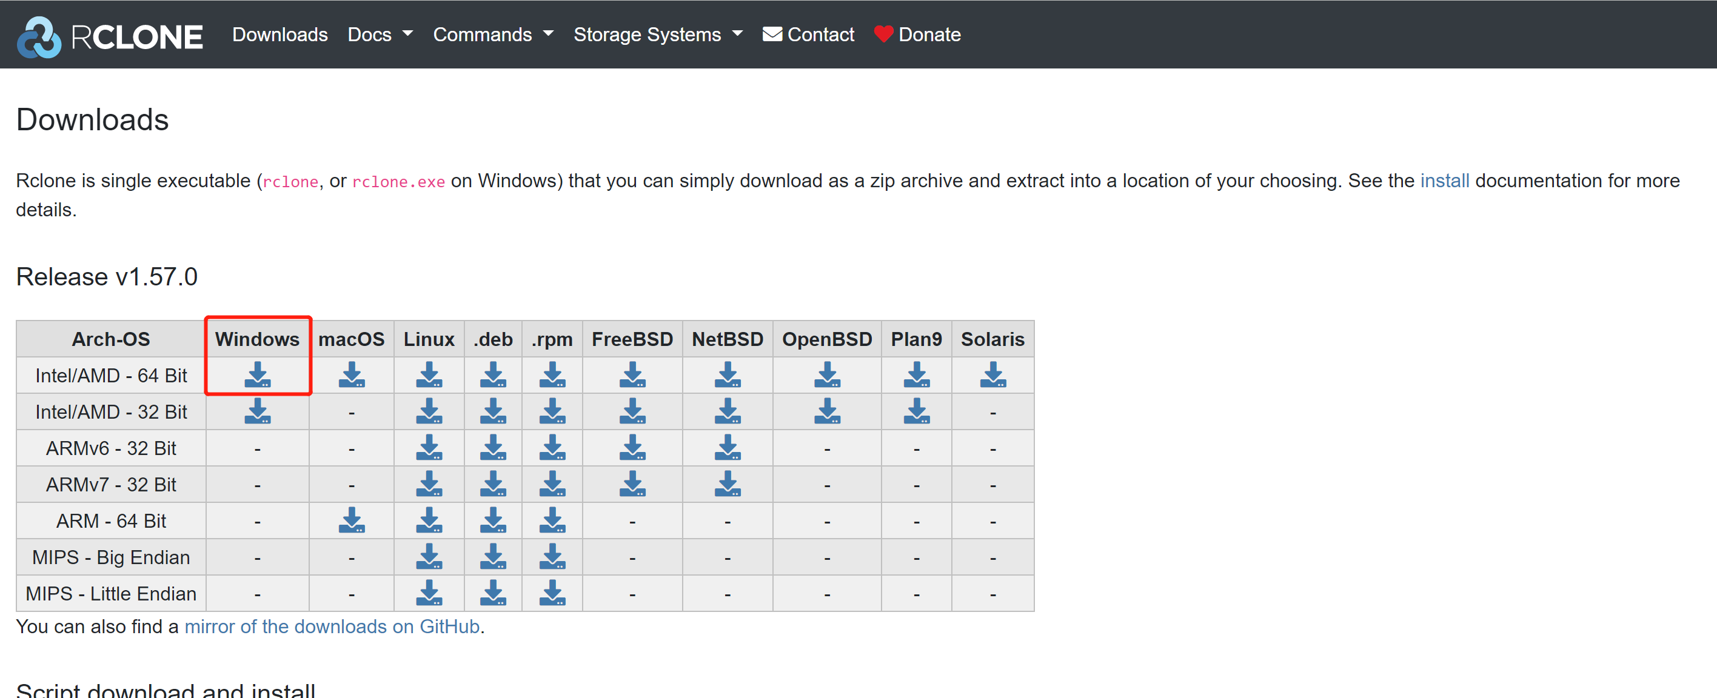
Task: Download Windows Intel/AMD 32 Bit build
Action: tap(257, 411)
